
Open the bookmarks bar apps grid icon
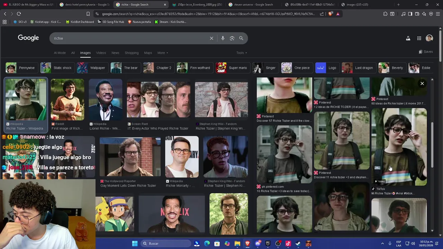pyautogui.click(x=4, y=22)
